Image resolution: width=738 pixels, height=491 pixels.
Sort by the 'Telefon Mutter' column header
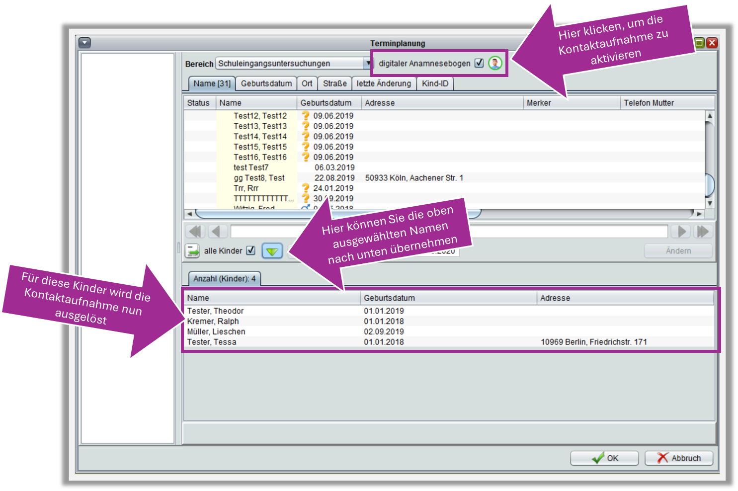649,103
